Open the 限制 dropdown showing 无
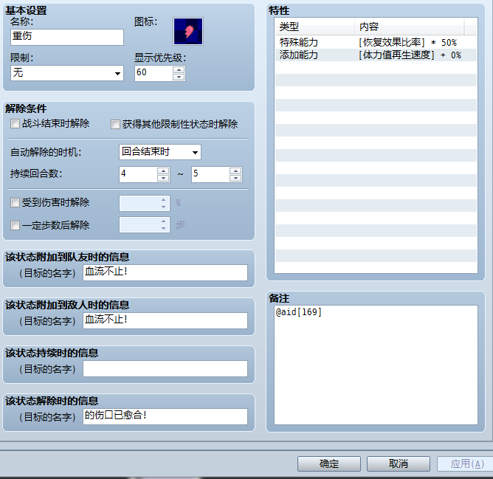 click(67, 73)
